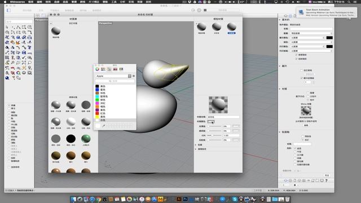Open the print color dropdown in properties panel
Screen dimensions: 361x203
click(307, 46)
